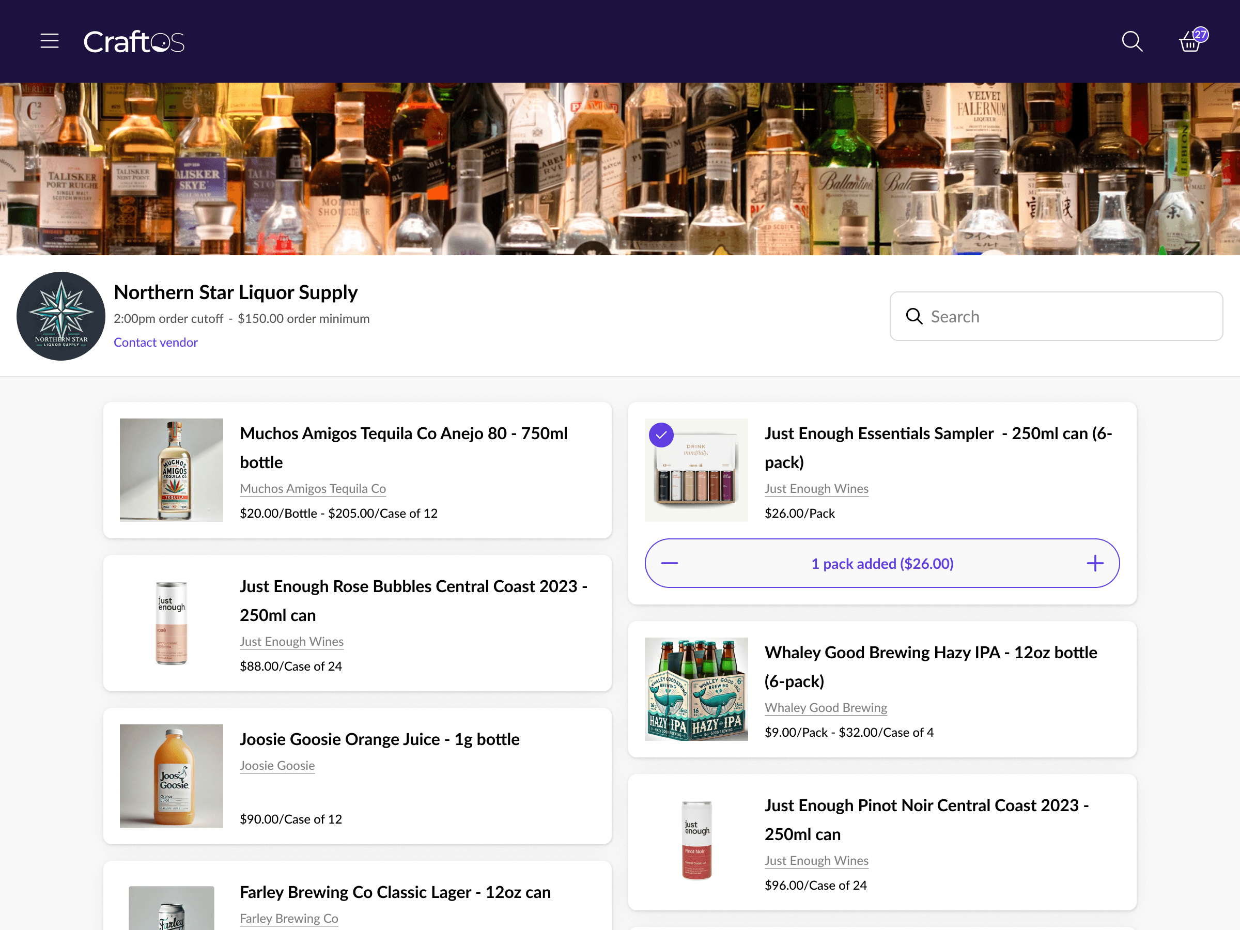Open the header search icon
The height and width of the screenshot is (930, 1240).
pos(1131,41)
